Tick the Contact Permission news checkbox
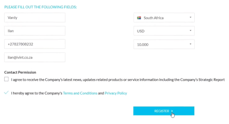 click(7, 79)
